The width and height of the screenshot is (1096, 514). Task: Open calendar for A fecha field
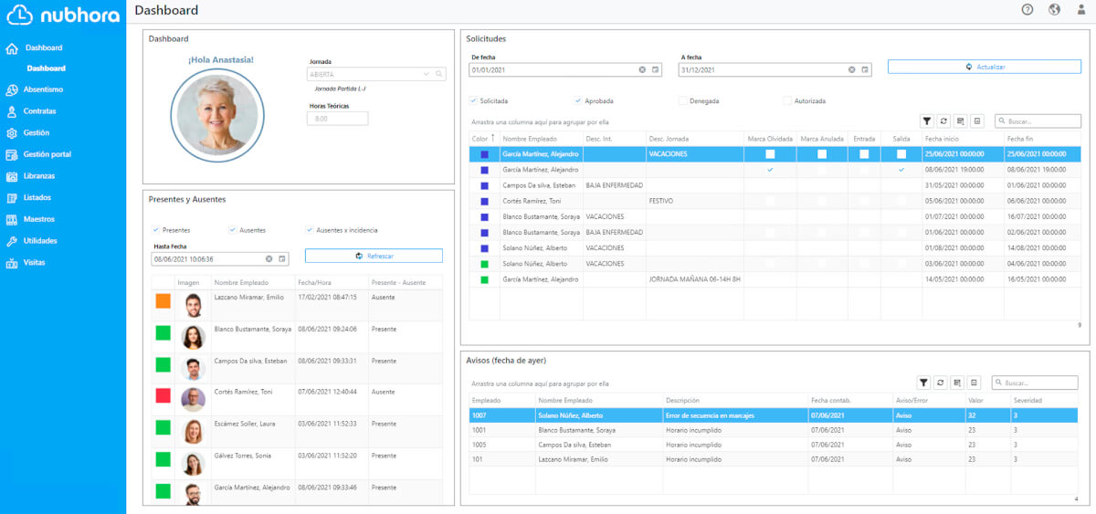pos(865,69)
